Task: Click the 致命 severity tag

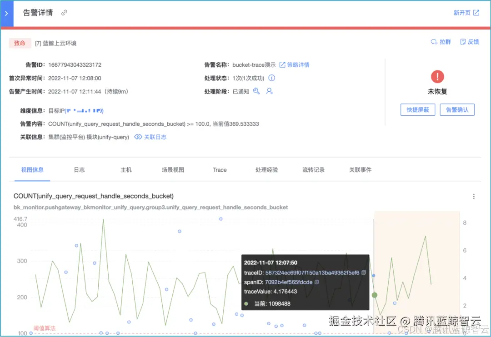Action: tap(20, 43)
